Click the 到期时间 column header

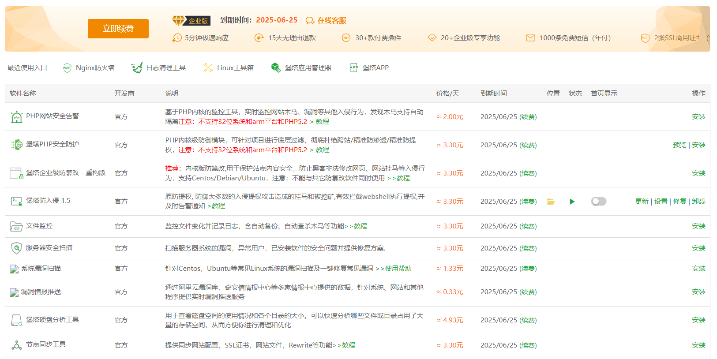[x=493, y=93]
